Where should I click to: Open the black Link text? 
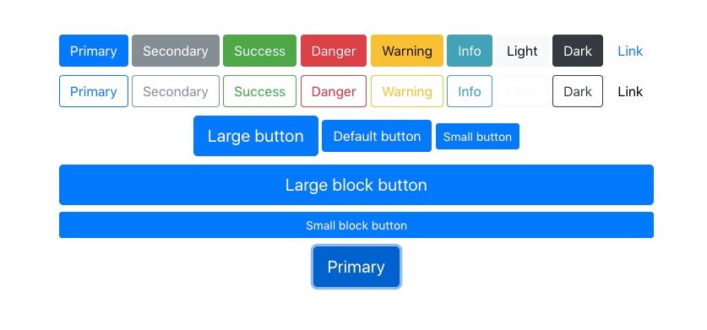tap(630, 91)
